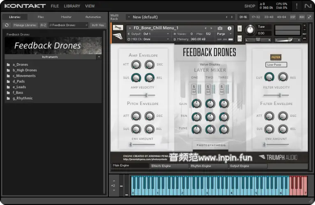Click the wrench edit-instrument icon
This screenshot has height=205, width=315.
pyautogui.click(x=117, y=28)
